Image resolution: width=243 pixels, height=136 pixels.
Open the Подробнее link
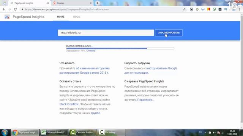click(145, 100)
